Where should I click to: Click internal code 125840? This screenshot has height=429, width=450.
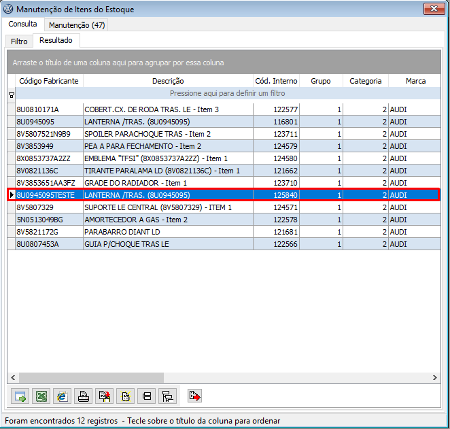click(277, 195)
